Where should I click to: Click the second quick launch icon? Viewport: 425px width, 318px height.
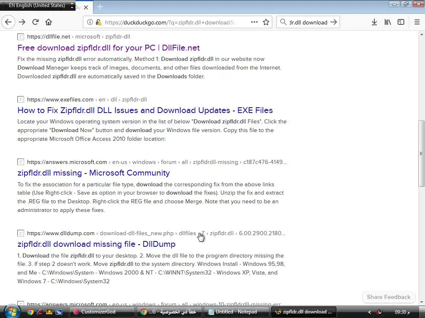tap(40, 312)
